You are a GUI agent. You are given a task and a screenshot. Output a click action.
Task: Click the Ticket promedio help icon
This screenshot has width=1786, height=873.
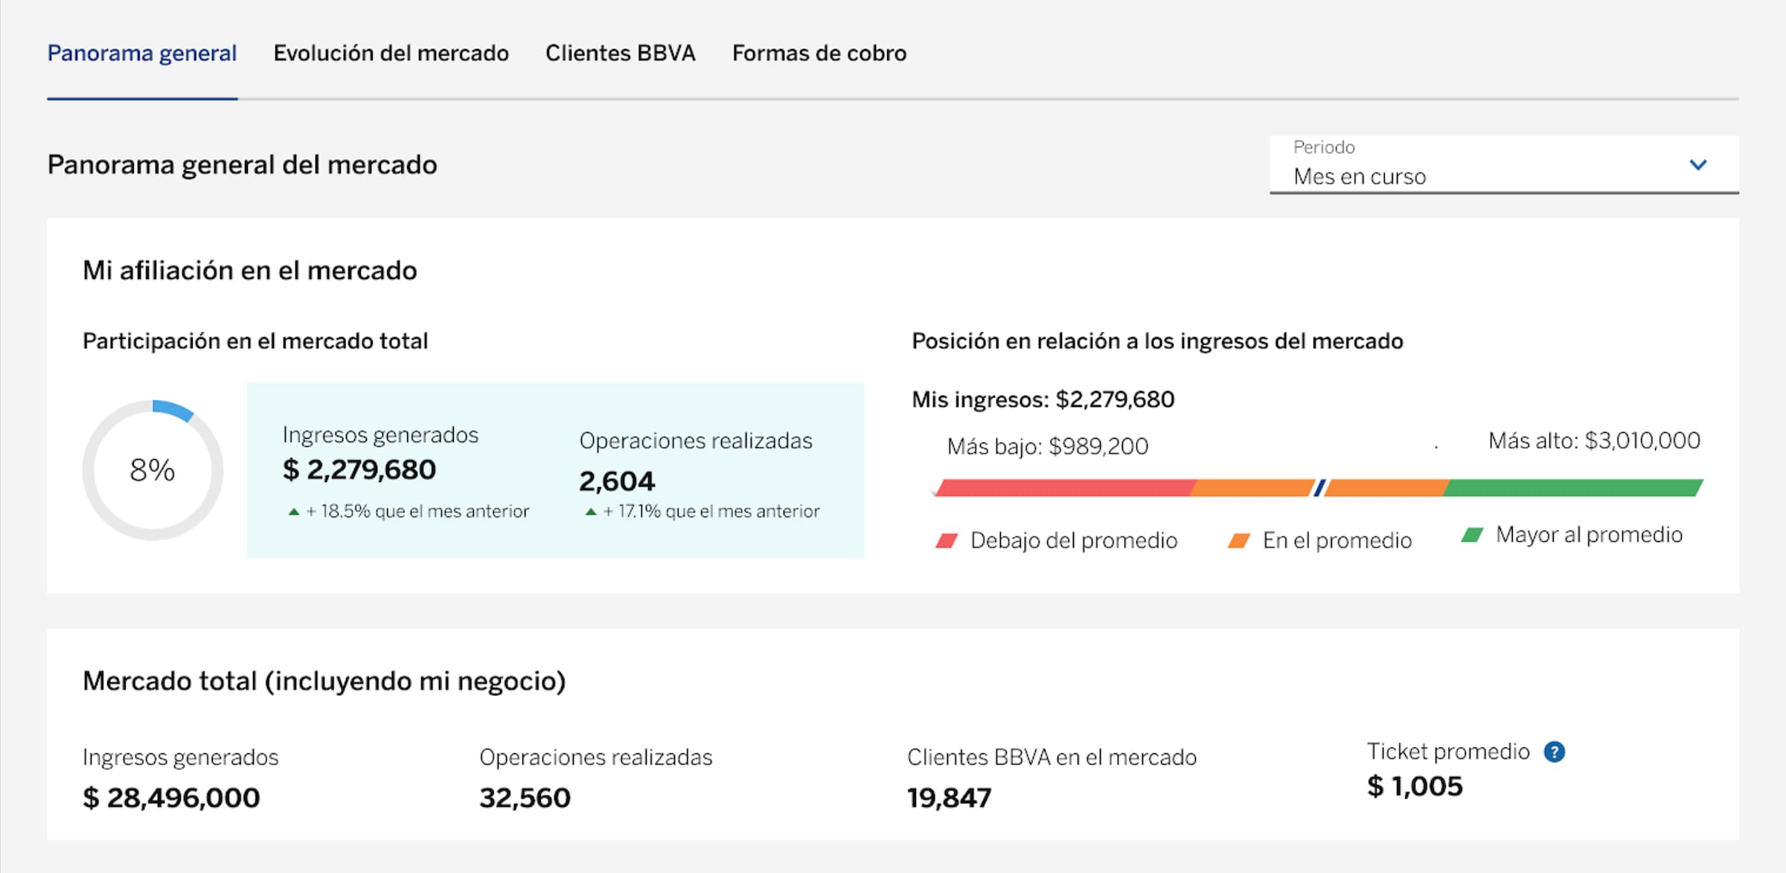(1554, 752)
